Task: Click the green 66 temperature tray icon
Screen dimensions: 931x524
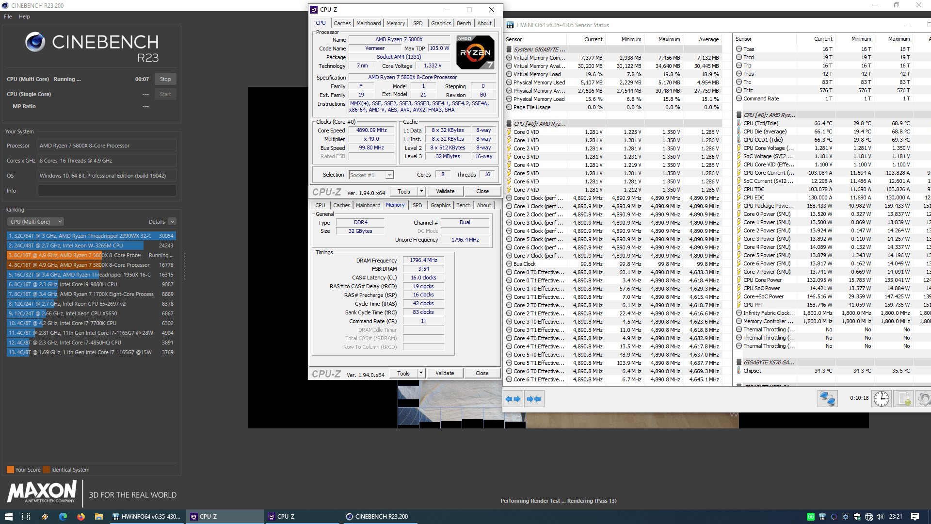Action: [811, 517]
